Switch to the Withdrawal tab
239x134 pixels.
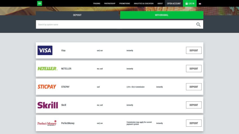[x=161, y=15]
